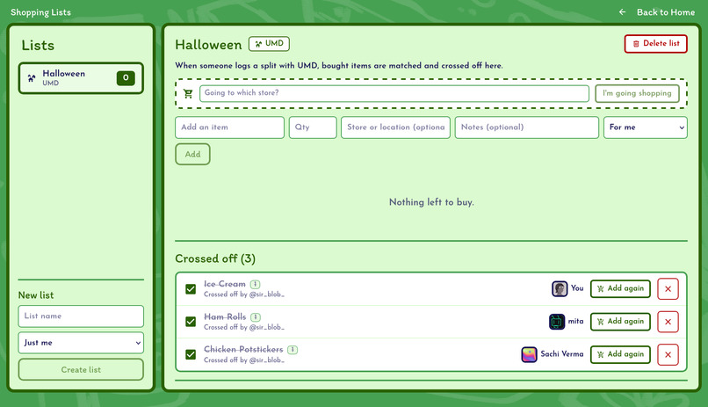This screenshot has width=708, height=407.
Task: Uncheck the Chicken Potstickers checkbox
Action: 191,354
